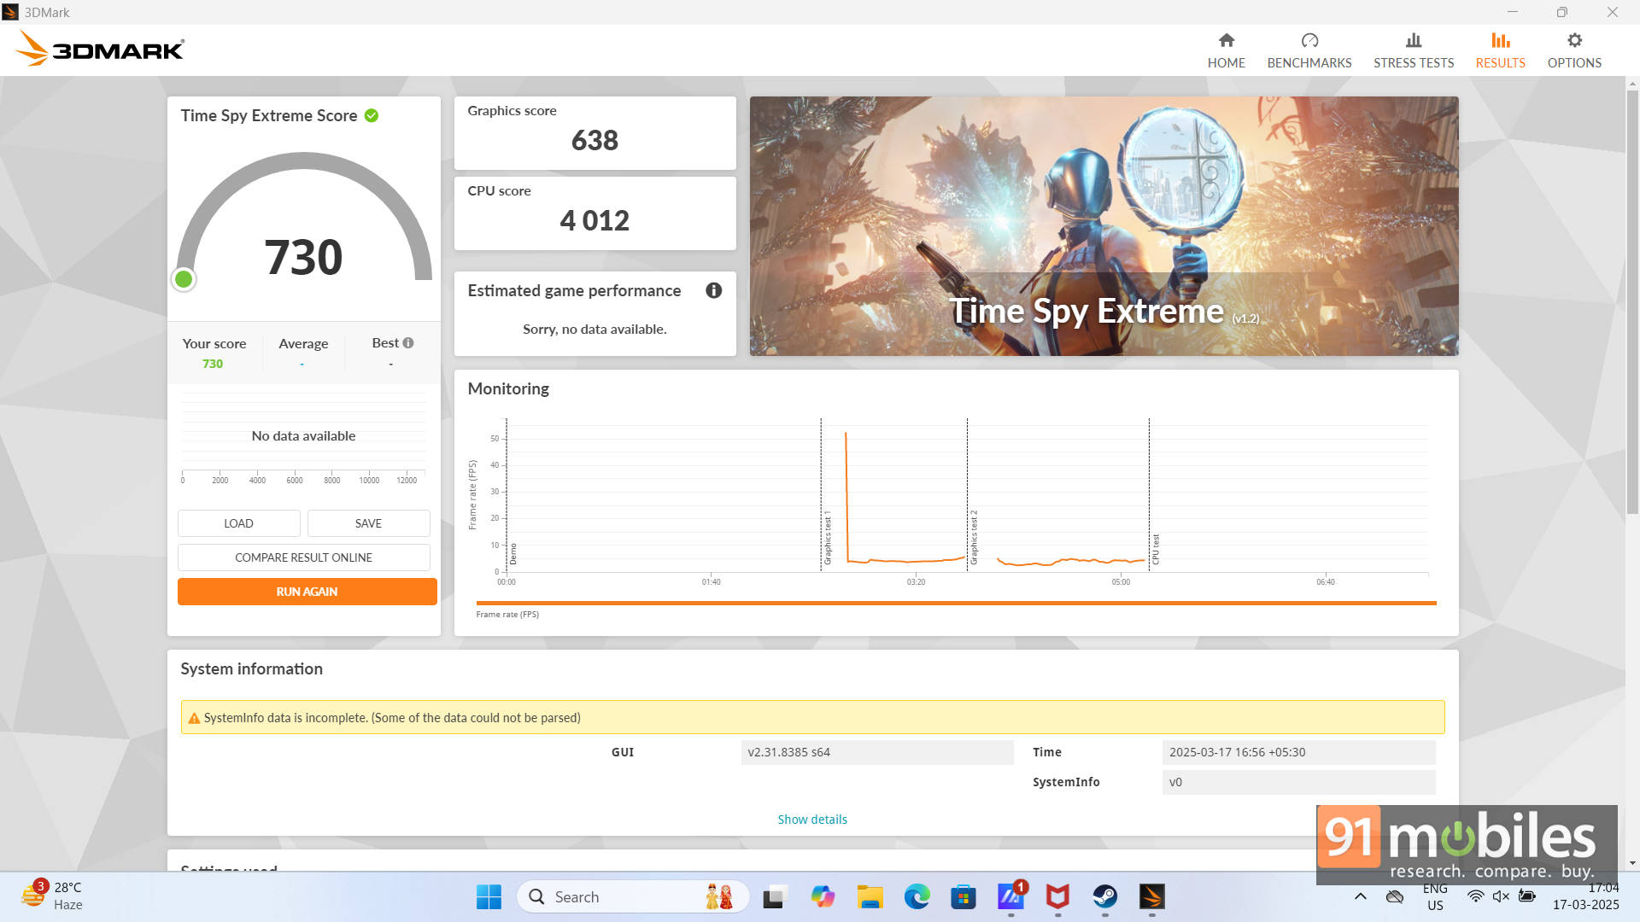The image size is (1640, 922).
Task: Click the Graphics test 1 marker line
Action: pyautogui.click(x=821, y=495)
